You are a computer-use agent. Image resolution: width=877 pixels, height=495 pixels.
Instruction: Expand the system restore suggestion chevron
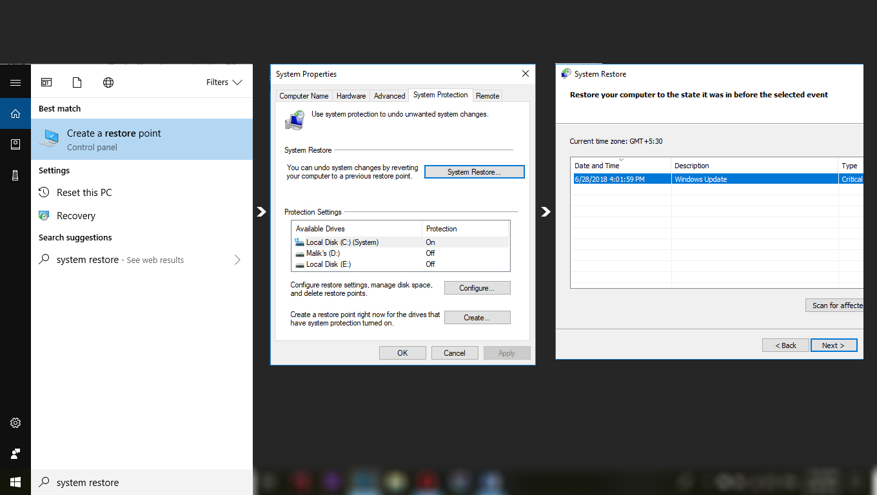(237, 260)
